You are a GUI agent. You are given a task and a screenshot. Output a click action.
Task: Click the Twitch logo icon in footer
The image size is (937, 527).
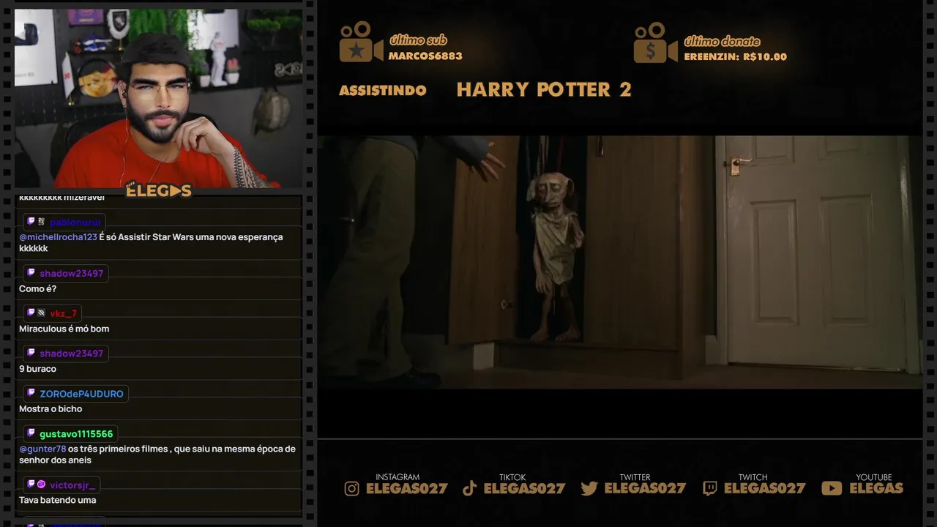(x=709, y=488)
